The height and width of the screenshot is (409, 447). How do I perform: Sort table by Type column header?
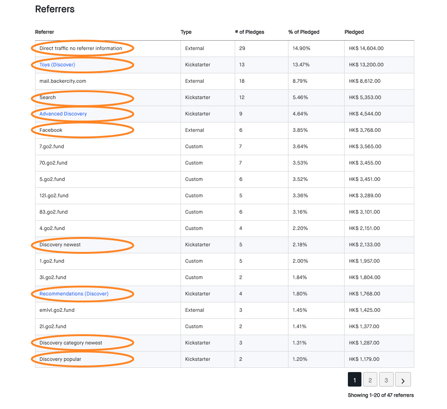tap(186, 32)
